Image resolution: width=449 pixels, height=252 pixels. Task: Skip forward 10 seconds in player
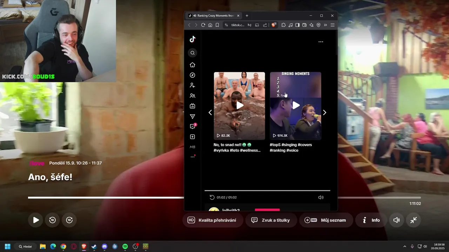(x=69, y=220)
